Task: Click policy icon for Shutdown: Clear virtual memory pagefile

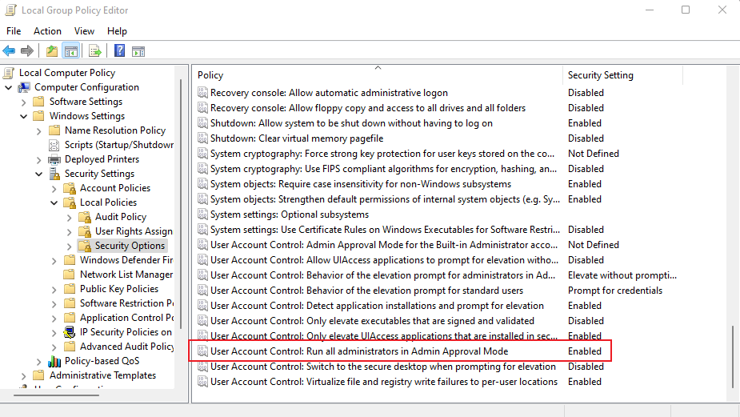Action: pyautogui.click(x=203, y=138)
